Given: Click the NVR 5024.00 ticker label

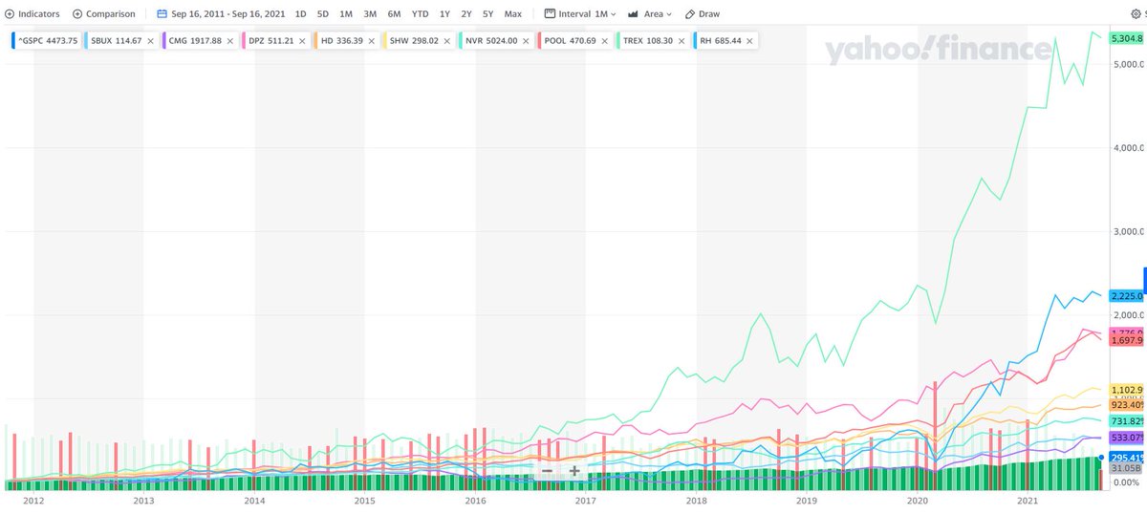Looking at the screenshot, I should [491, 41].
